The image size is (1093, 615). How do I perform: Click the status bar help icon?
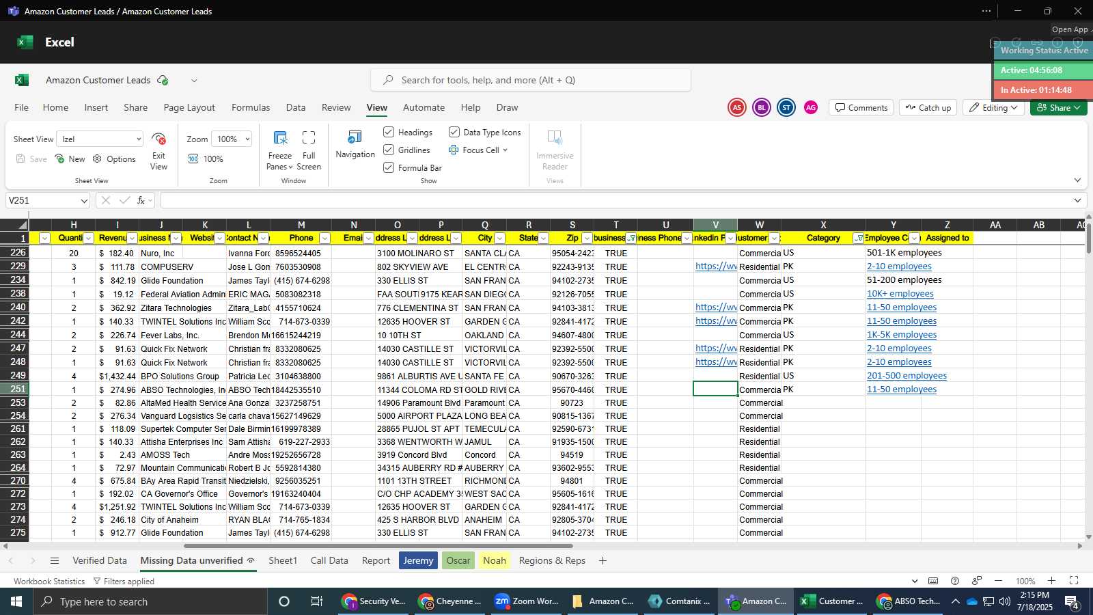[955, 581]
